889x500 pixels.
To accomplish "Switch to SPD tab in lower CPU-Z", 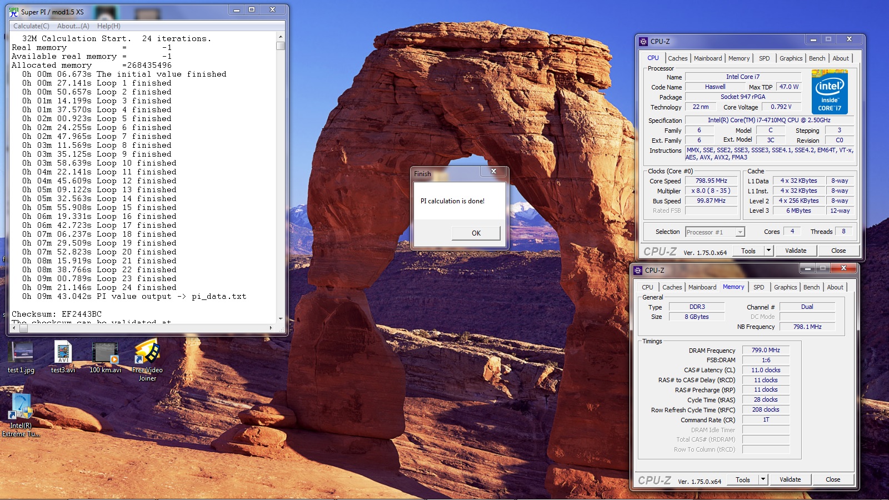I will (x=759, y=287).
